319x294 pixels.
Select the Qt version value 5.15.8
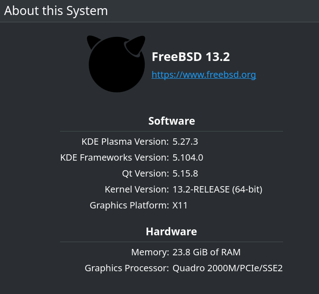(x=185, y=173)
